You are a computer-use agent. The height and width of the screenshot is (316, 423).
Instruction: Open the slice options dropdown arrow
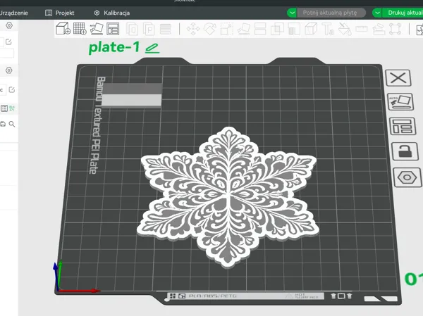pos(292,13)
